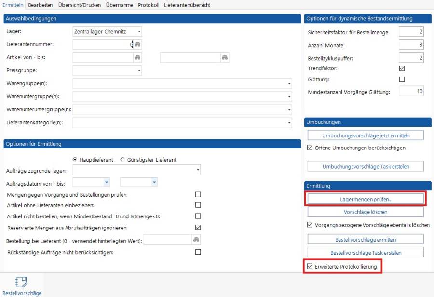This screenshot has width=434, height=297.
Task: Select Günstigster Lieferant radio button
Action: coord(122,160)
